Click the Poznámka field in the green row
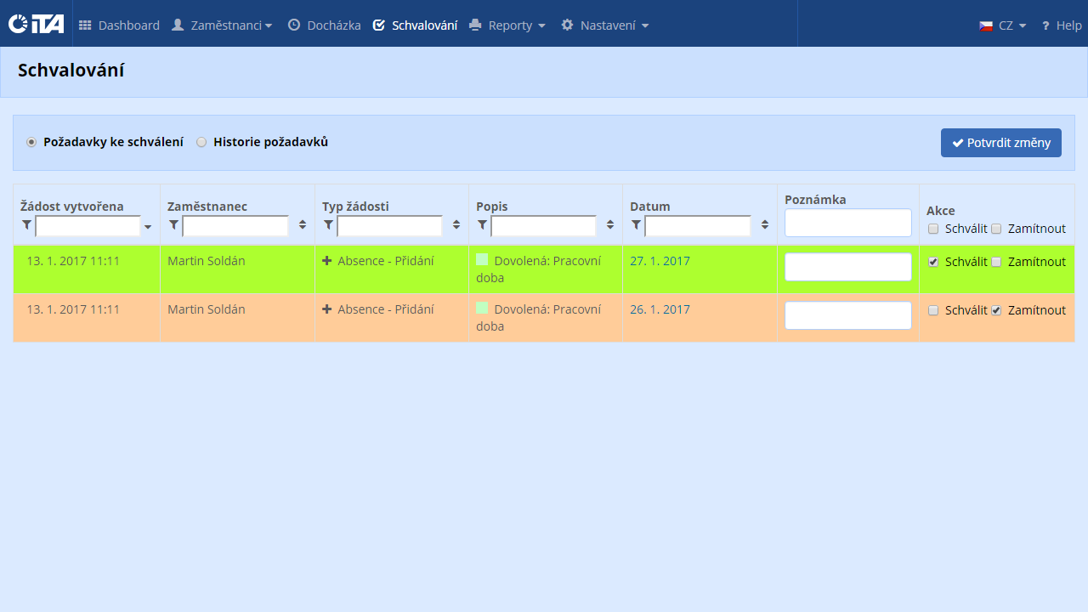 click(847, 267)
